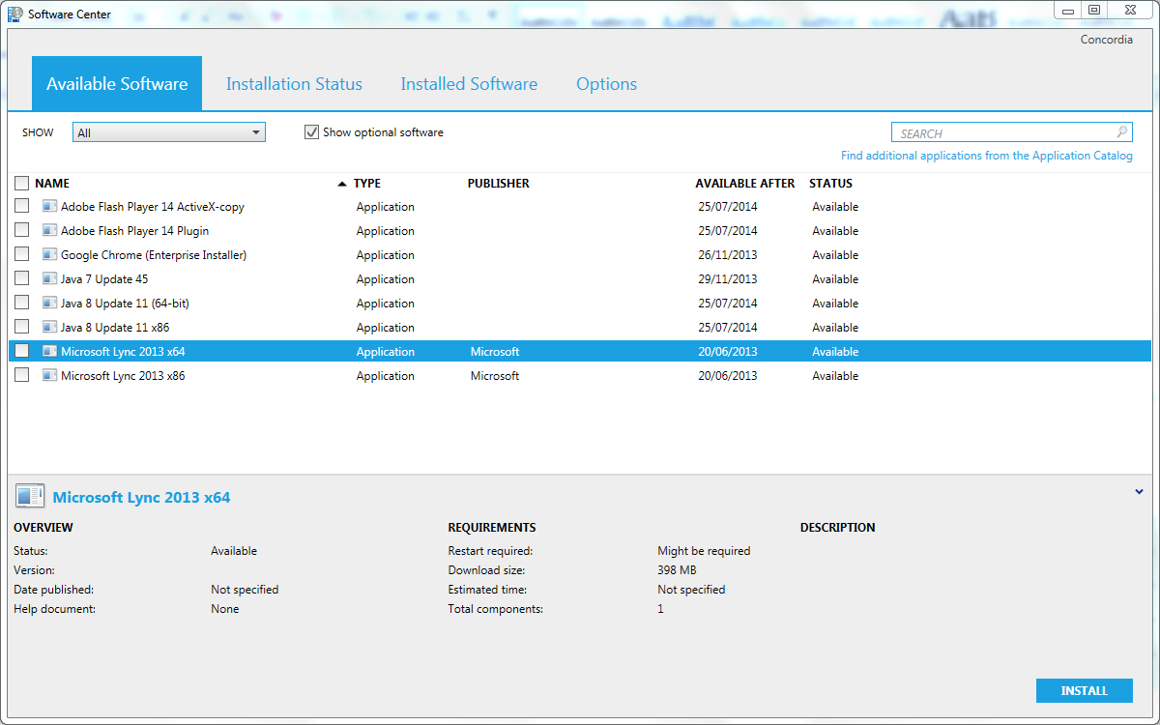This screenshot has height=725, width=1160.
Task: Click the Microsoft Lync icon in the details pane
Action: (x=29, y=496)
